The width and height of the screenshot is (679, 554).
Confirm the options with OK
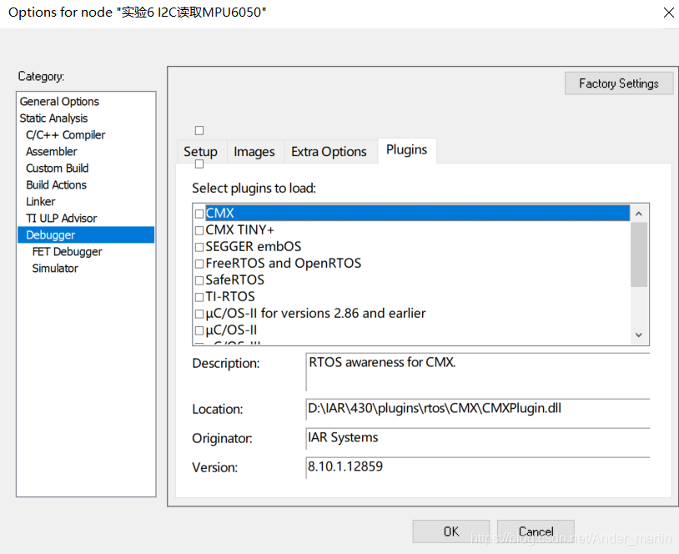(450, 531)
